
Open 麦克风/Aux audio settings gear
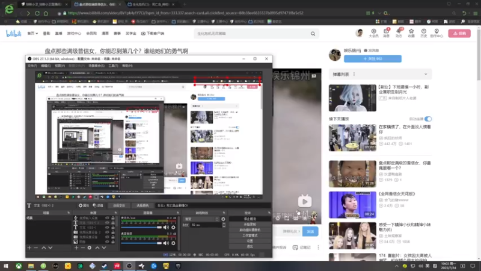[173, 228]
